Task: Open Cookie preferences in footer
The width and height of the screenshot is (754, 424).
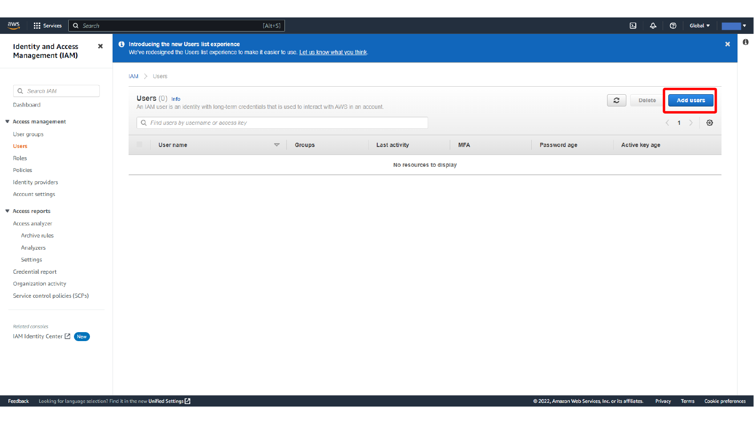Action: coord(725,401)
